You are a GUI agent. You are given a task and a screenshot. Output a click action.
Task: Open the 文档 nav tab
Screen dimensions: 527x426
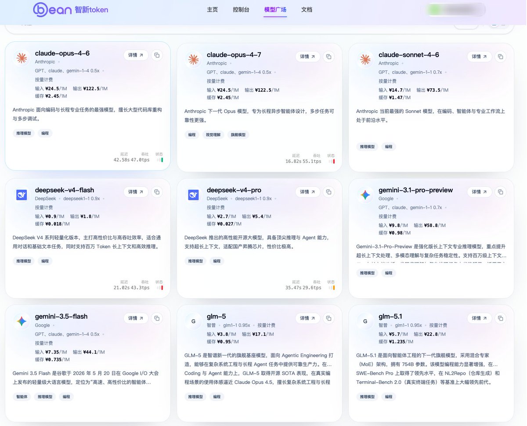[x=307, y=10]
